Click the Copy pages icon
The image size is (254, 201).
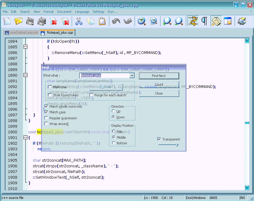coord(91,21)
